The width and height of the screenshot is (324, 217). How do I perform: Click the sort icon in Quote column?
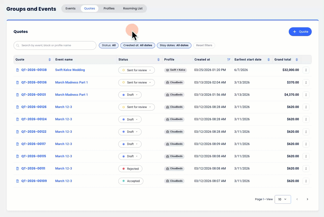click(50, 59)
